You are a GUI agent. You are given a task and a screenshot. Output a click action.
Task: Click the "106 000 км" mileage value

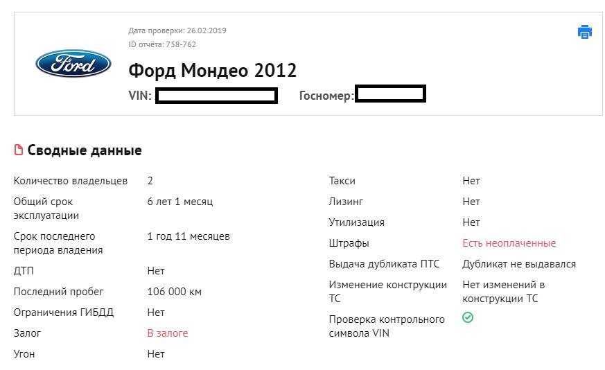pyautogui.click(x=174, y=292)
